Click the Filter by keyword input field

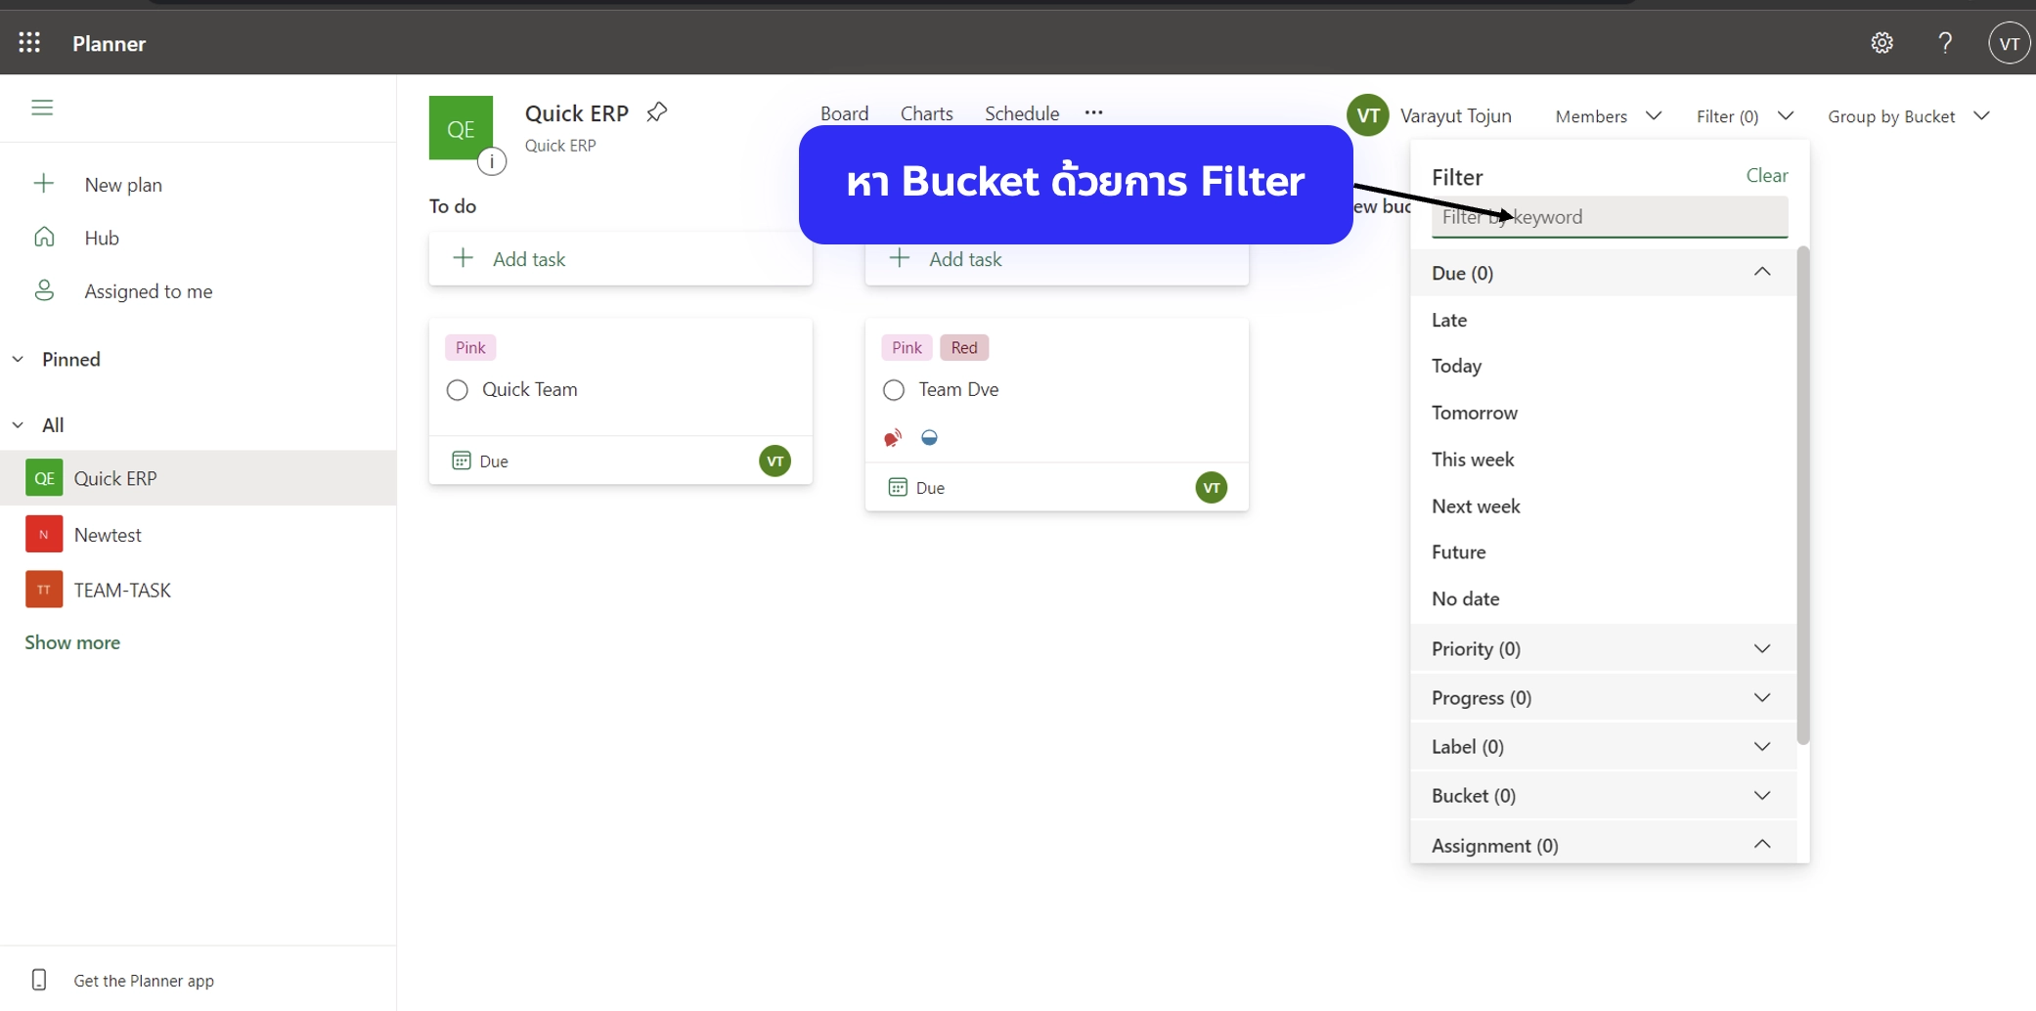1609,217
